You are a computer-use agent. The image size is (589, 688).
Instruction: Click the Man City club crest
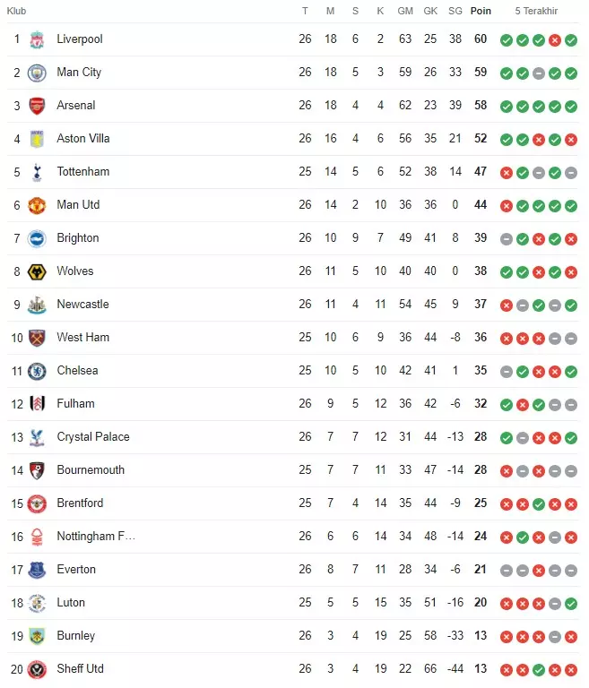click(37, 73)
